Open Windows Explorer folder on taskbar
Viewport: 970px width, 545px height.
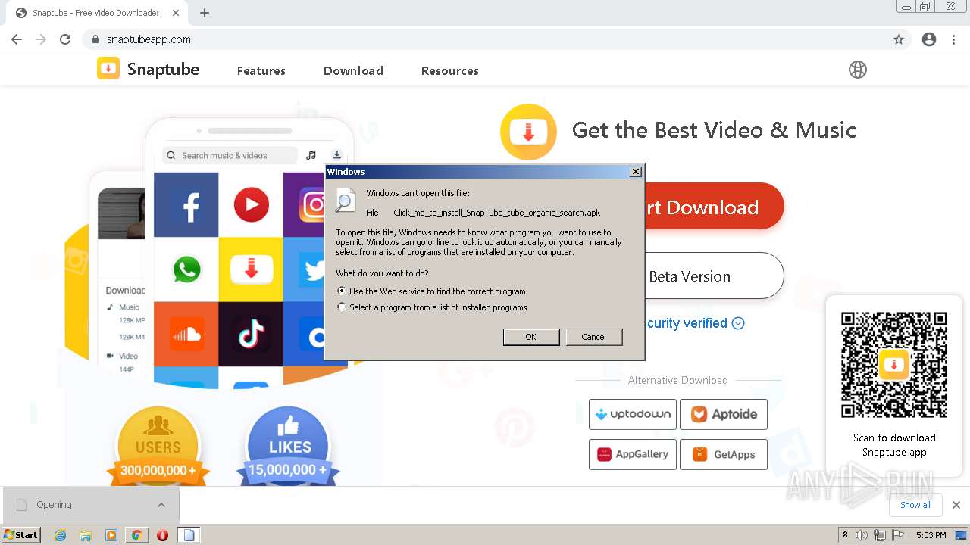point(86,535)
